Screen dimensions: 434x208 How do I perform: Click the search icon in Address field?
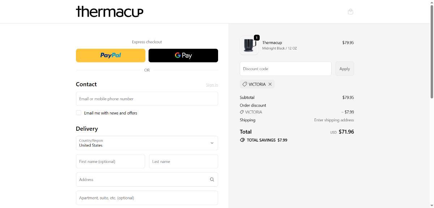tap(212, 179)
